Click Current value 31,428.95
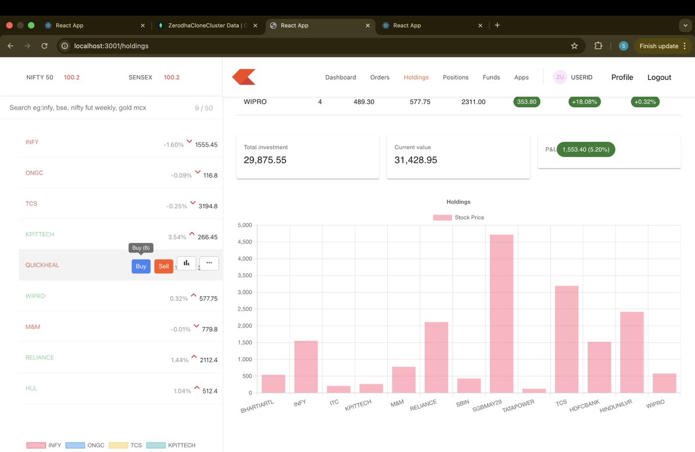 point(416,160)
